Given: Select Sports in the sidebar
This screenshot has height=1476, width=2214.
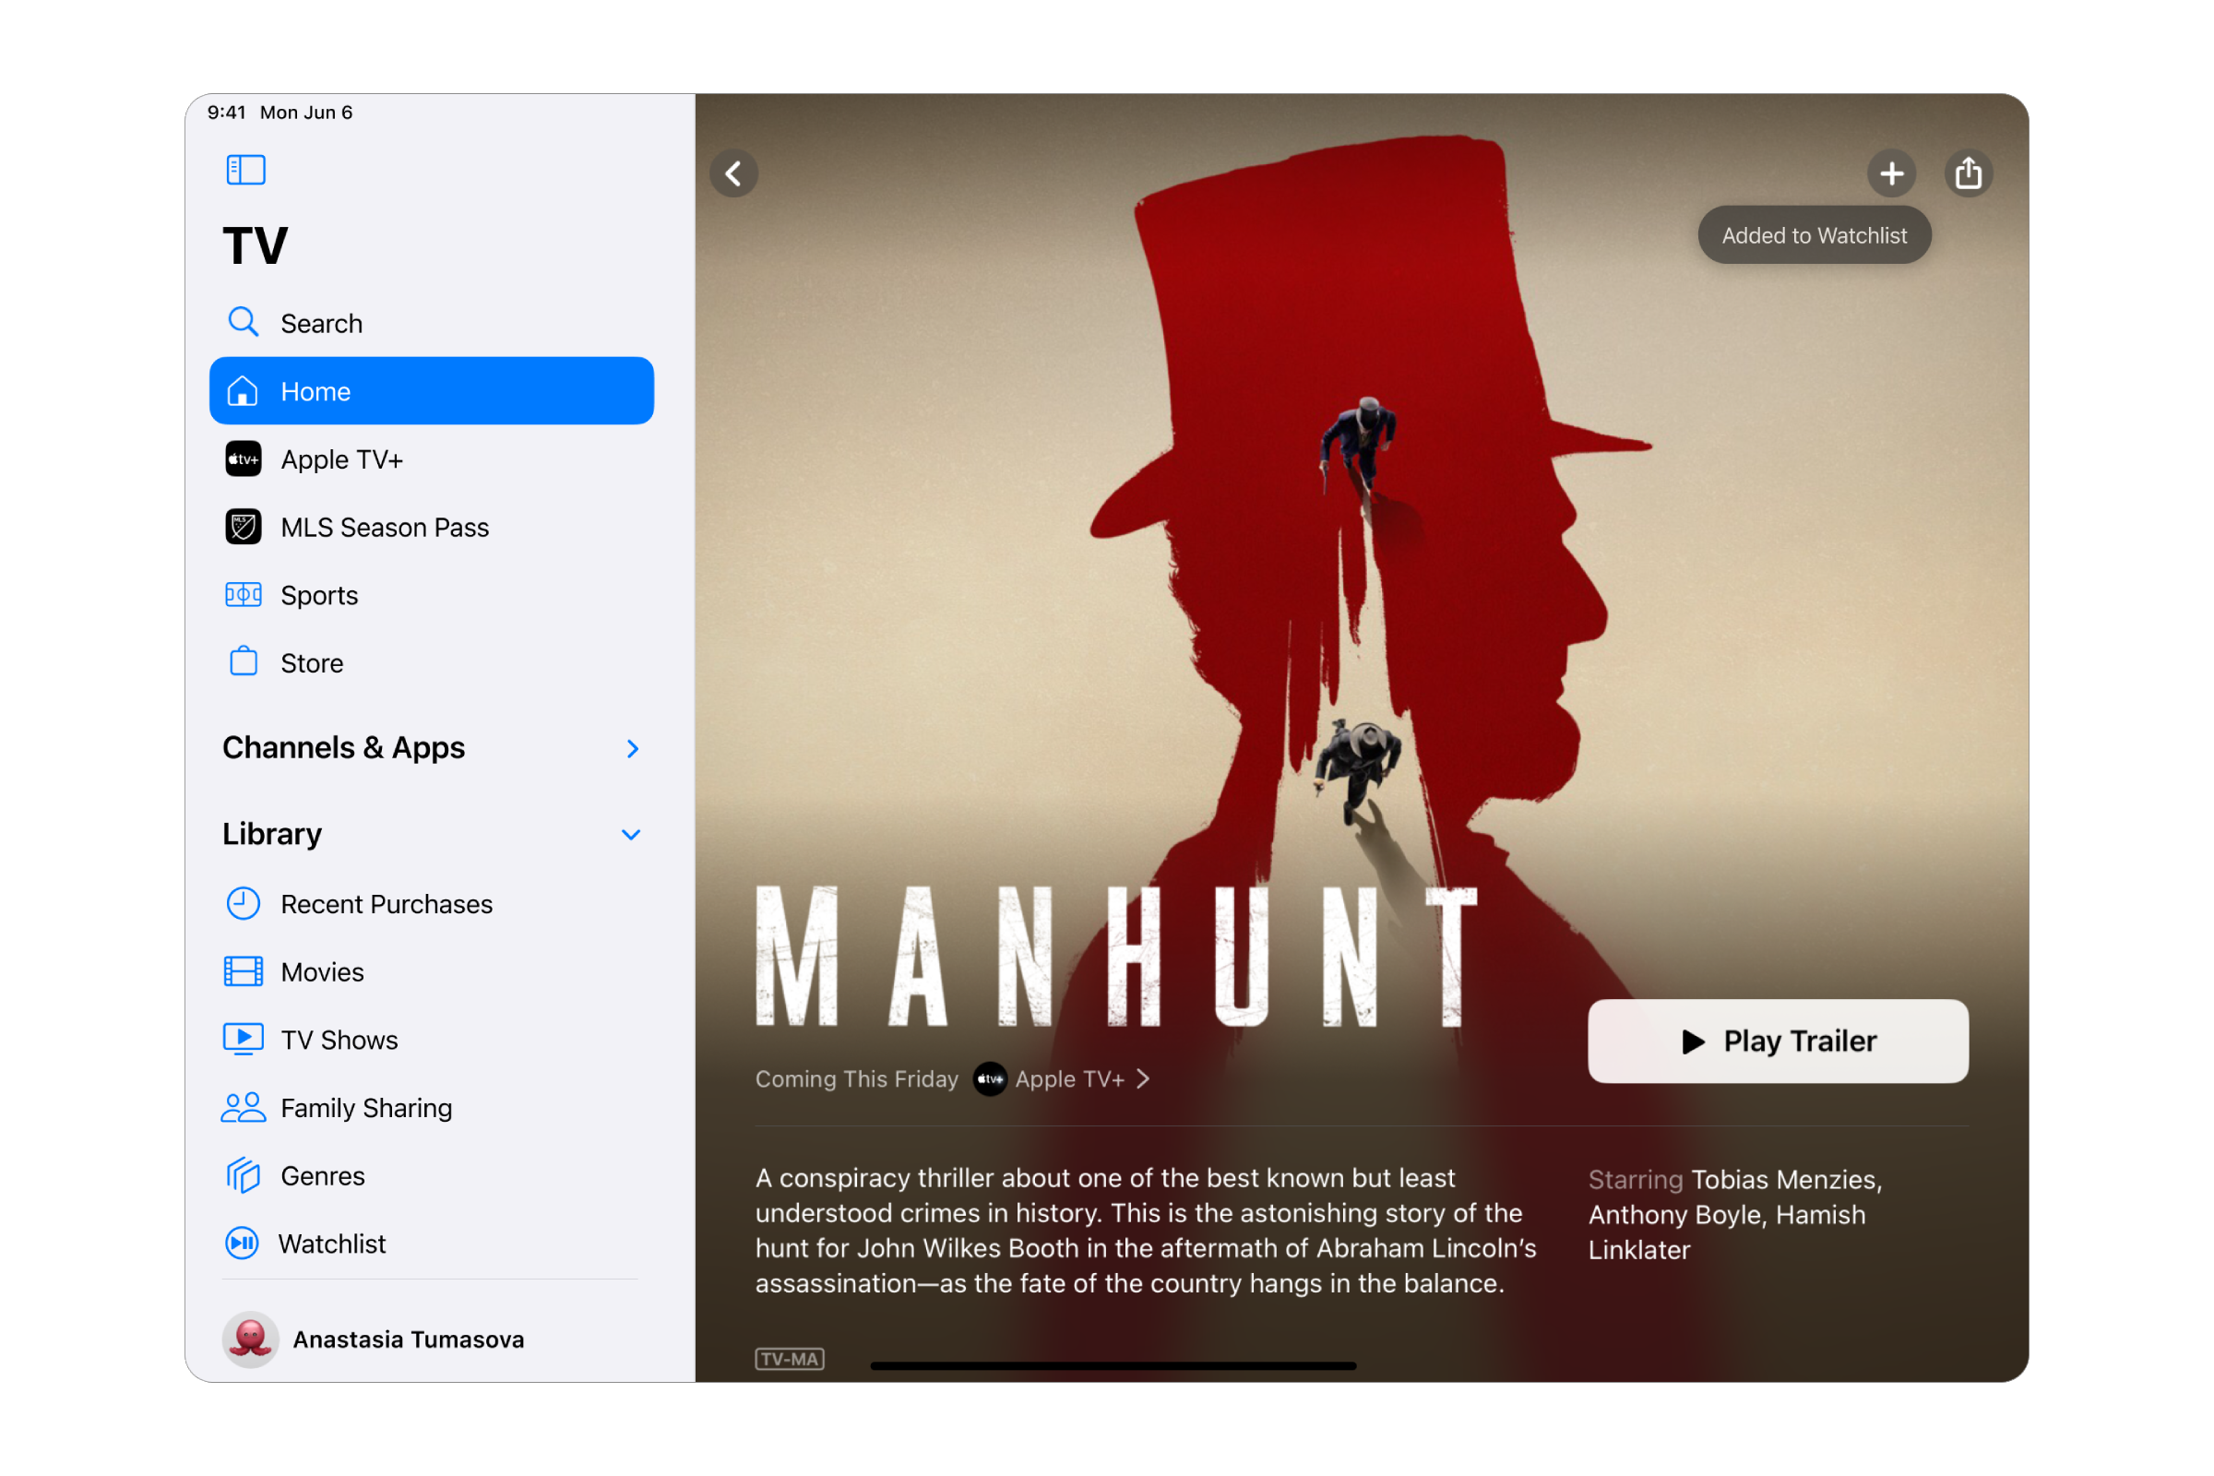Looking at the screenshot, I should (432, 595).
